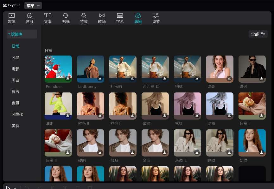Open the 媒体 media panel
274x189 pixels.
click(x=11, y=18)
